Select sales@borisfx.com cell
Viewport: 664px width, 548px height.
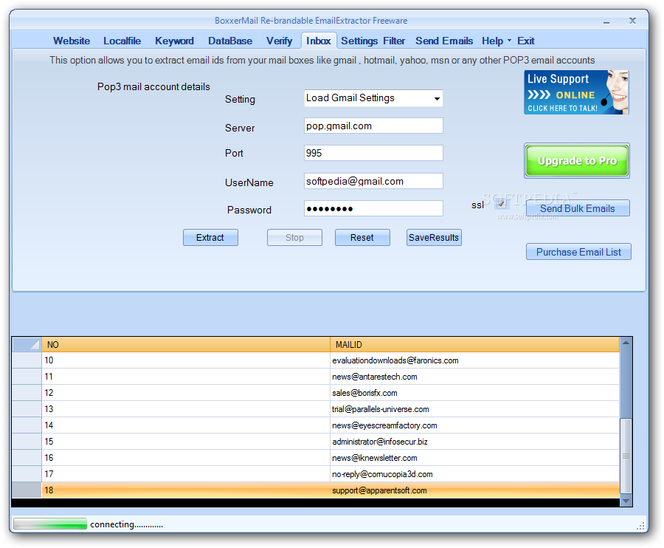point(474,393)
